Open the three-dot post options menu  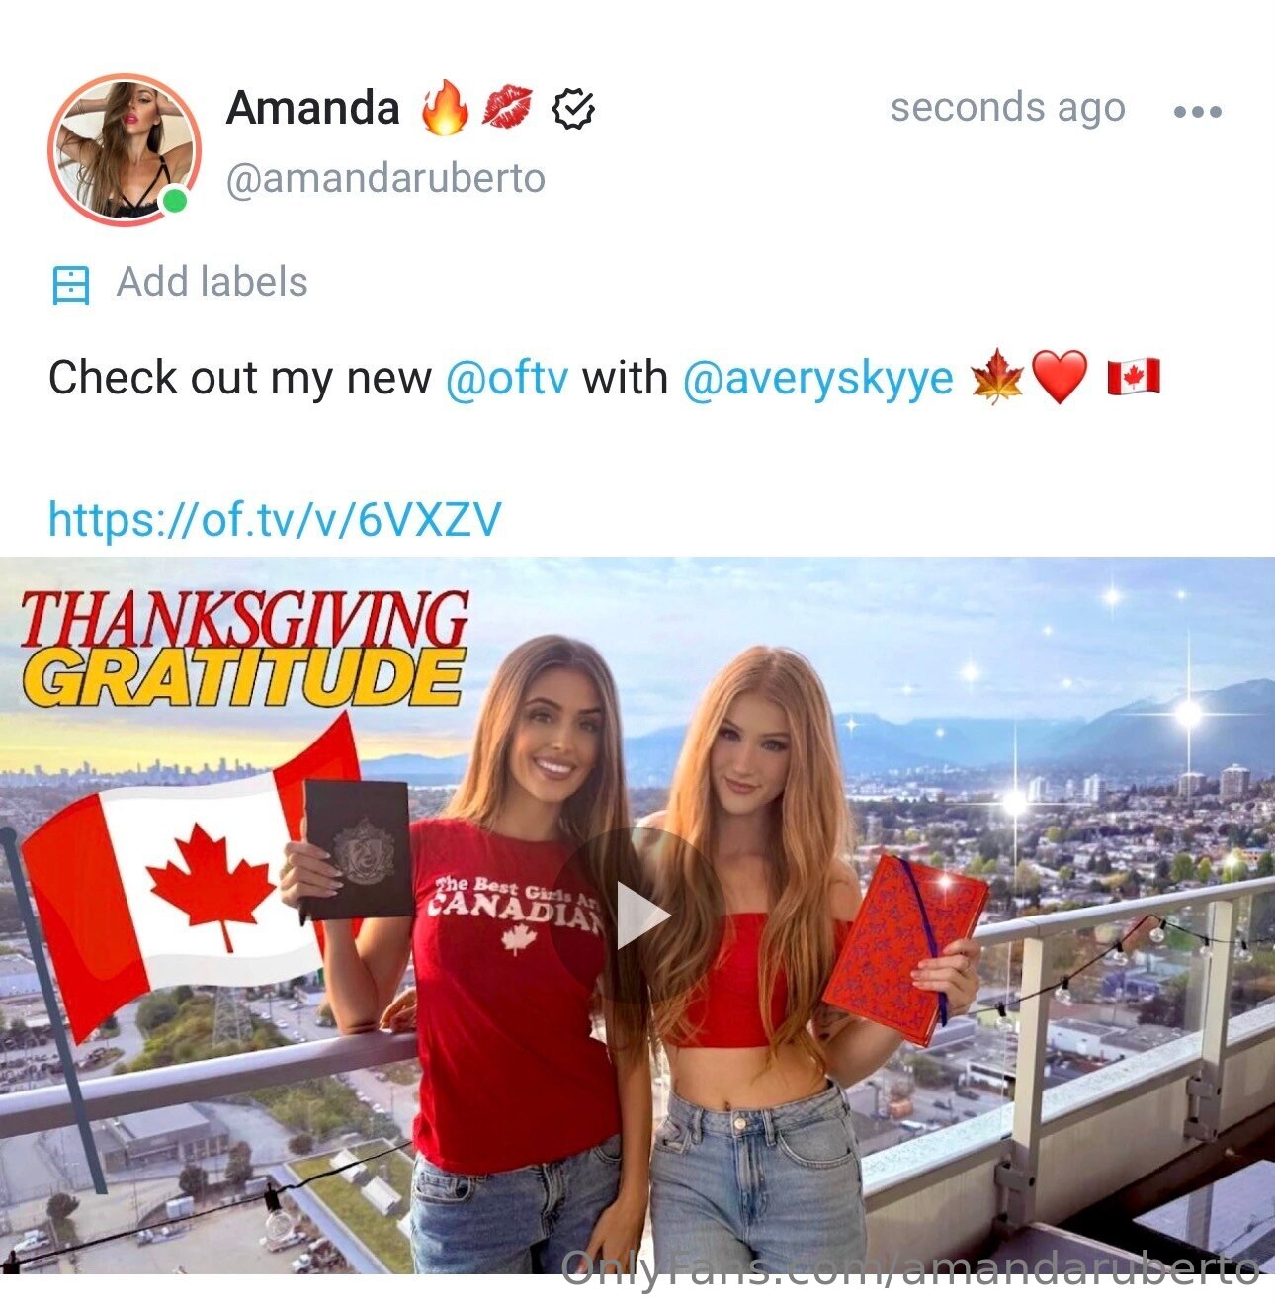tap(1198, 111)
